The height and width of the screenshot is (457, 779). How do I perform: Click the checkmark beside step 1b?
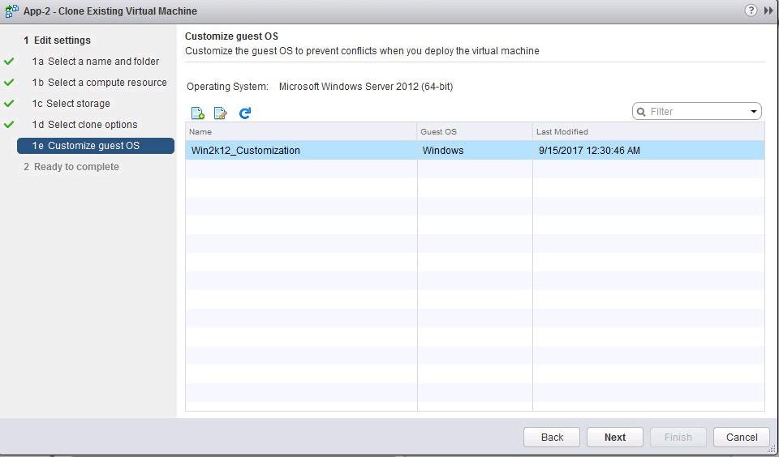point(9,83)
